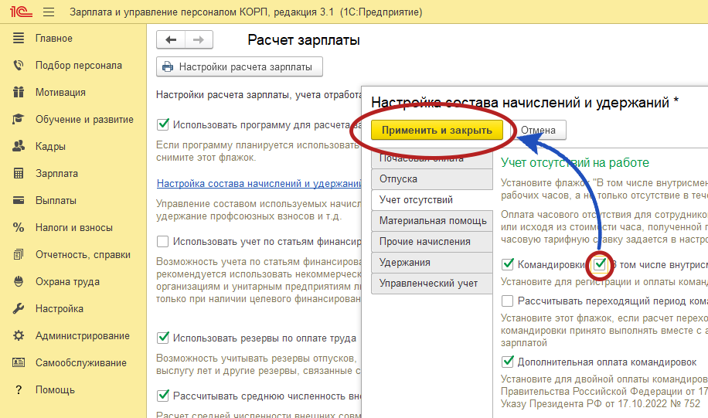Viewport: 708px width, 418px height.
Task: Enable Использовать учет по статьям финансирования
Action: pos(163,241)
